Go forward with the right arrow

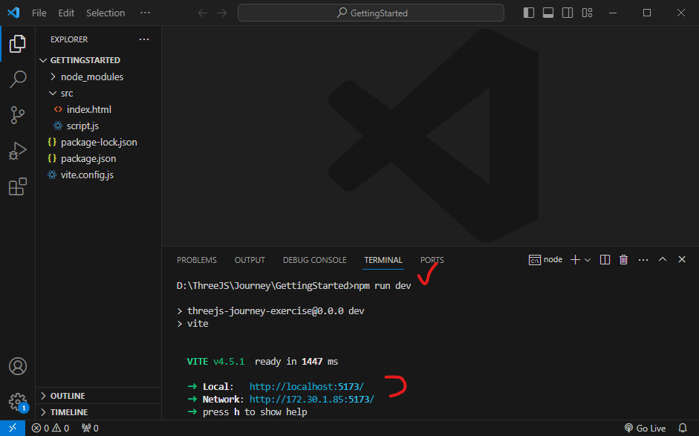222,13
